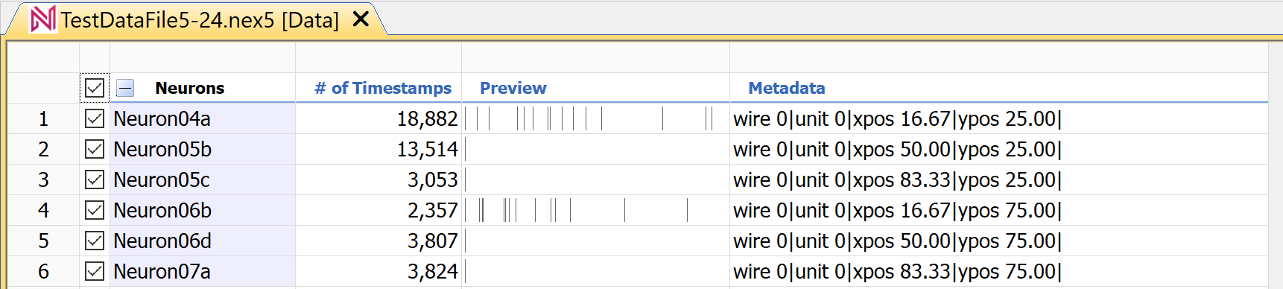This screenshot has width=1283, height=289.
Task: Click the NeuroExplorer file icon on tab
Action: [42, 19]
